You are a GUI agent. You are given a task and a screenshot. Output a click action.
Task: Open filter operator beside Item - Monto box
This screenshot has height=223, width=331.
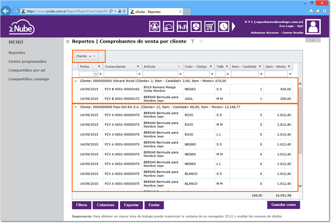[290, 74]
